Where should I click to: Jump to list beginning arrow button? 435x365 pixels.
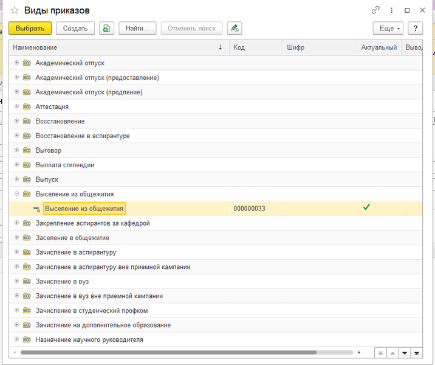click(380, 353)
